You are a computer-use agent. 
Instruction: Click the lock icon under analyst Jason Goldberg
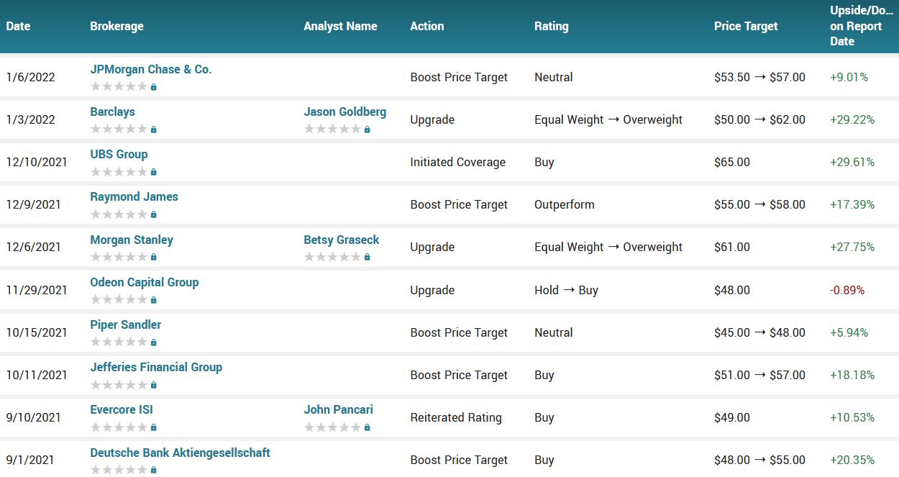[368, 130]
